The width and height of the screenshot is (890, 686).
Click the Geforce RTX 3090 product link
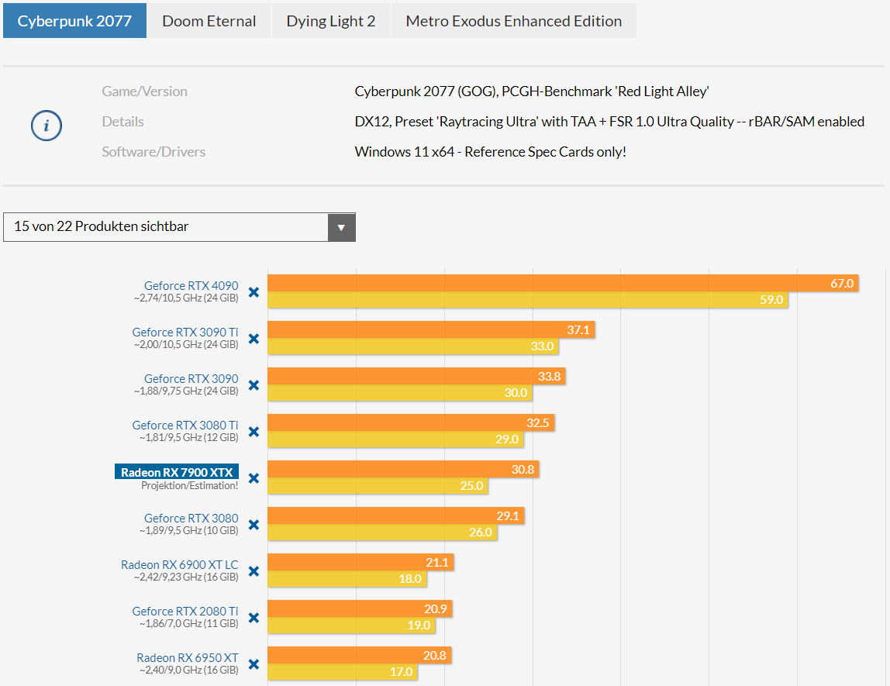(191, 378)
